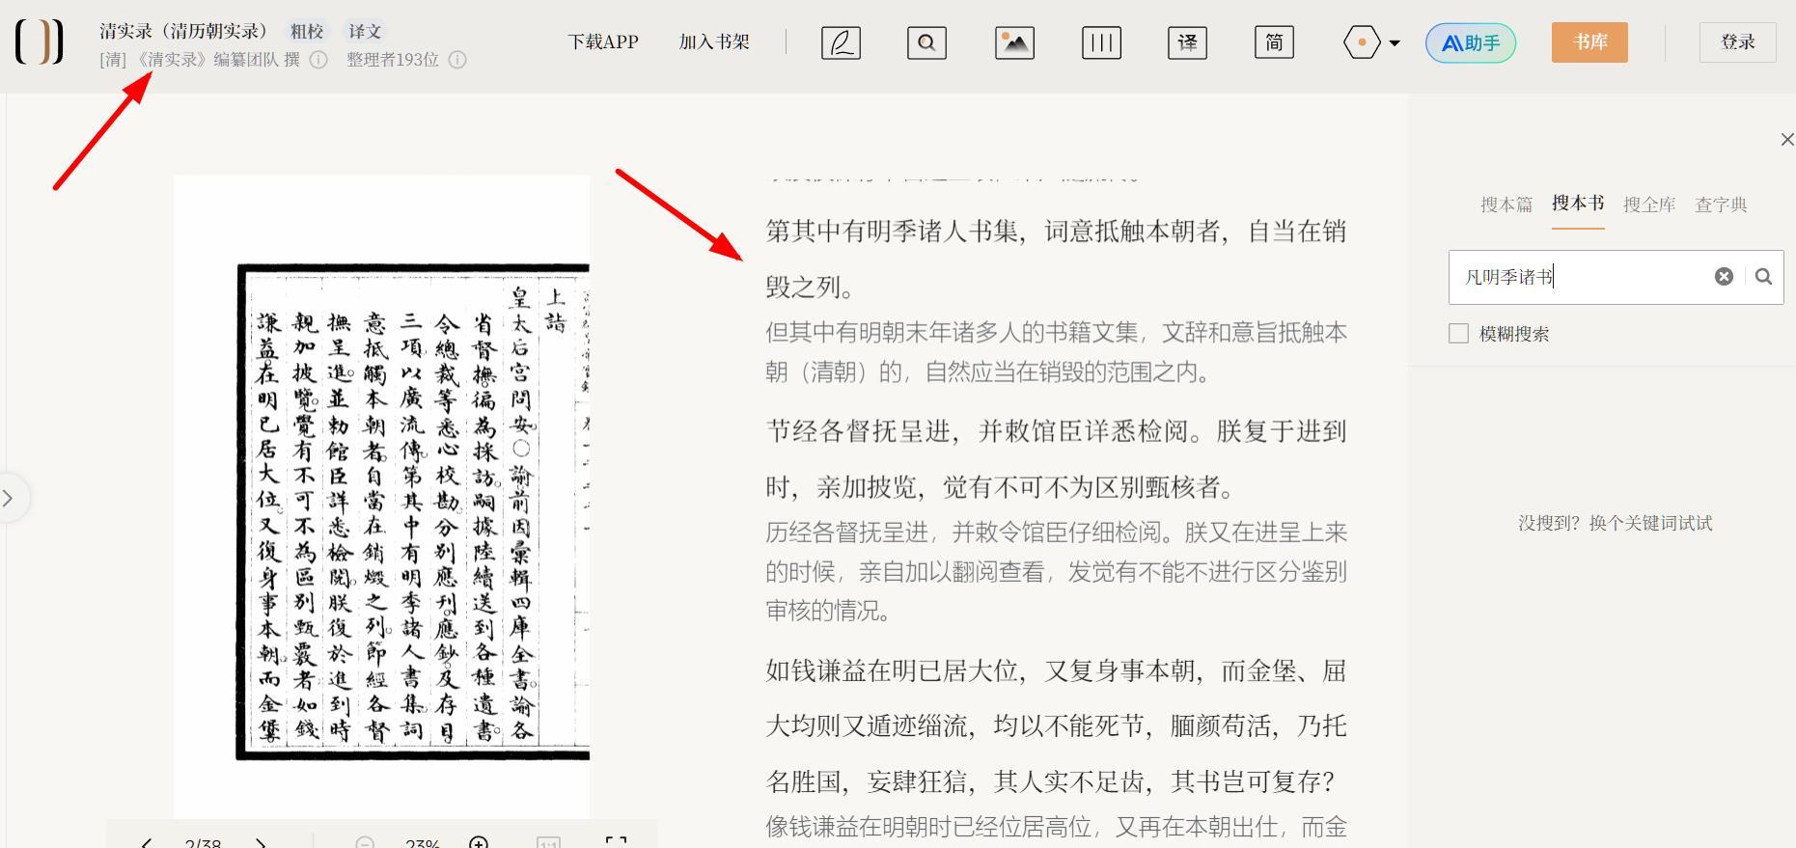Run search with magnifier icon in the panel
This screenshot has height=848, width=1796.
point(1763,277)
